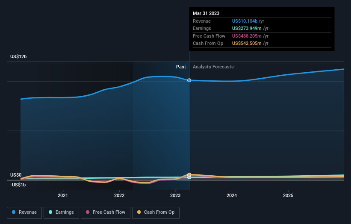The width and height of the screenshot is (351, 224).
Task: Click the Past section label
Action: tap(181, 67)
